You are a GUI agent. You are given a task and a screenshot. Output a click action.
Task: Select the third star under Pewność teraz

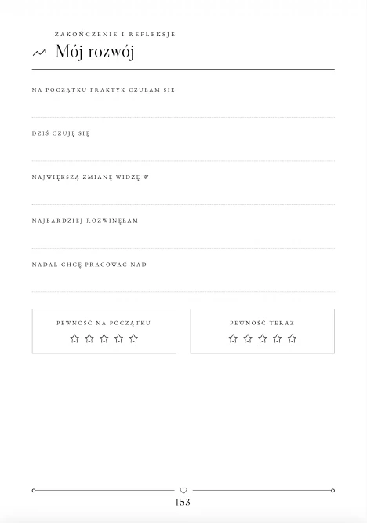263,338
